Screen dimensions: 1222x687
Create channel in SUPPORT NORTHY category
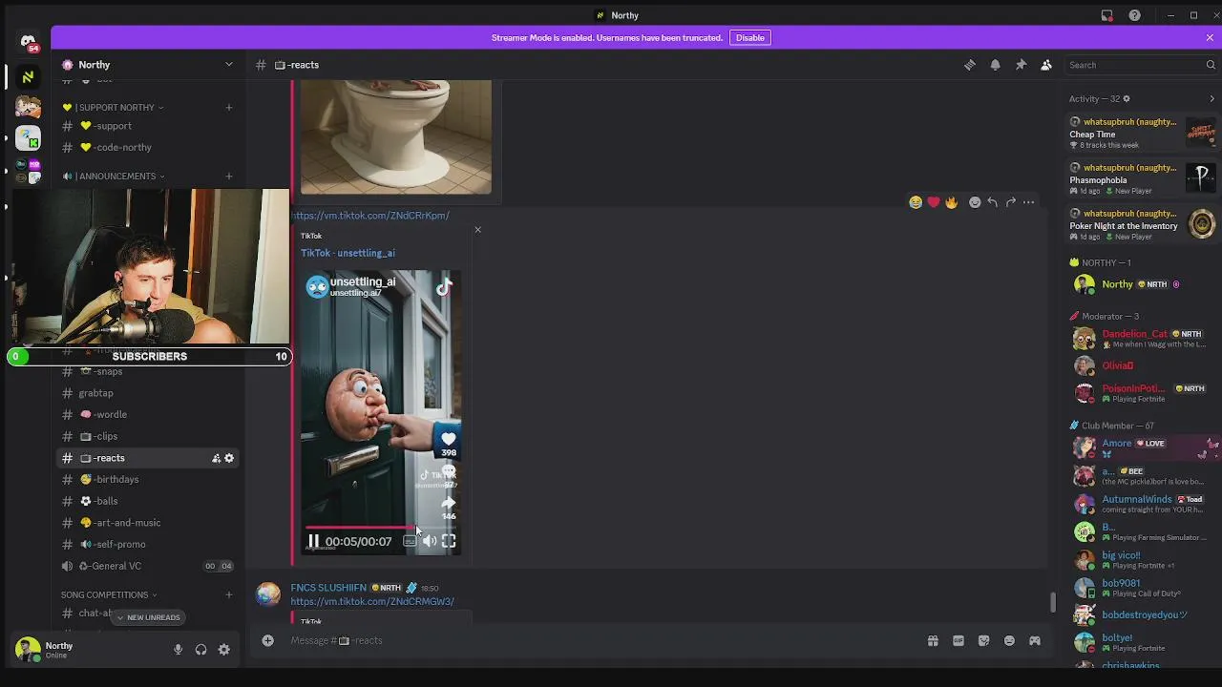[x=228, y=107]
